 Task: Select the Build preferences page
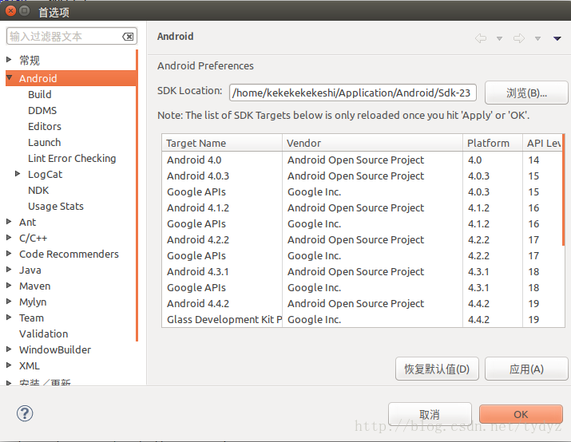[40, 95]
